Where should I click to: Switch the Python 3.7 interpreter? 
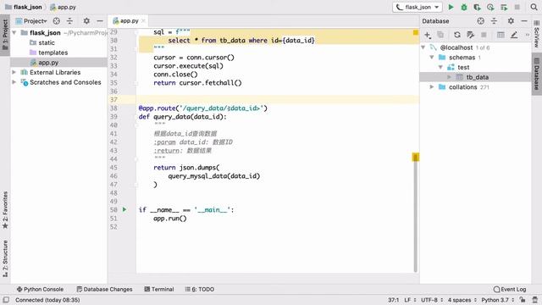497,300
